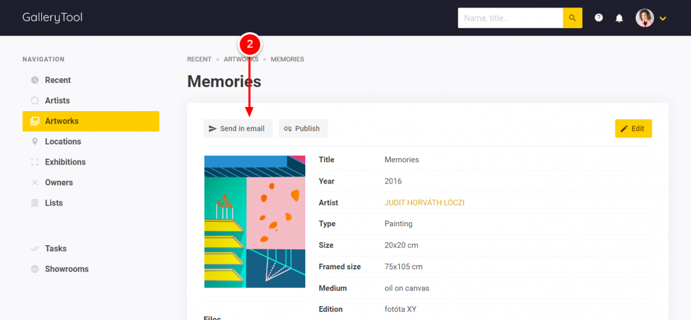Click the Exhibitions frame icon
Screen dimensions: 691x320
coord(35,162)
